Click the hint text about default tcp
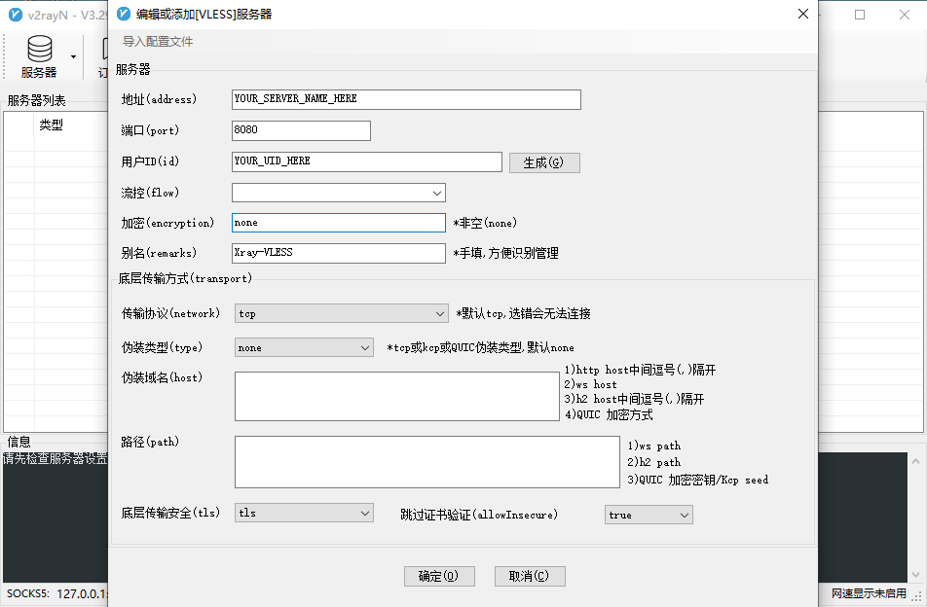Viewport: 927px width, 607px height. [523, 313]
